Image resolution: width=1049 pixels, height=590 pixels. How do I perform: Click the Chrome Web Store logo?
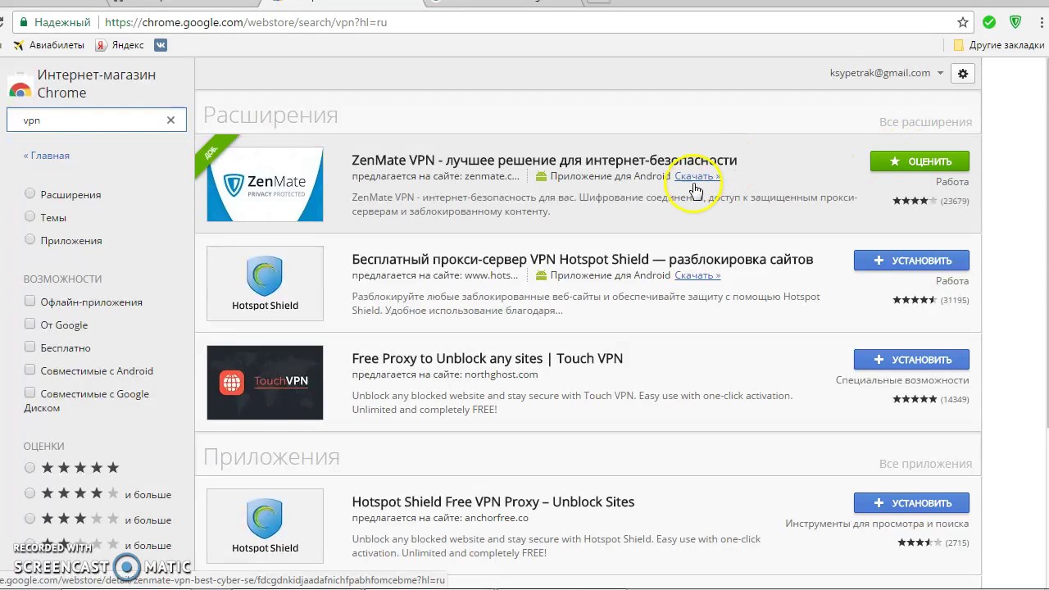click(20, 84)
